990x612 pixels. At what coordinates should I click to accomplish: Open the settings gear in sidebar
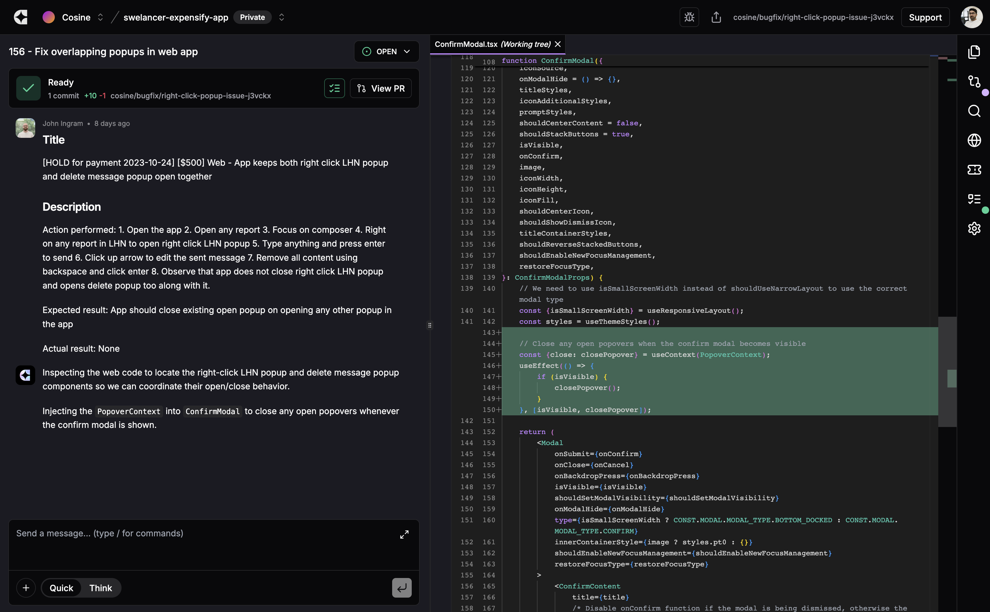(974, 228)
